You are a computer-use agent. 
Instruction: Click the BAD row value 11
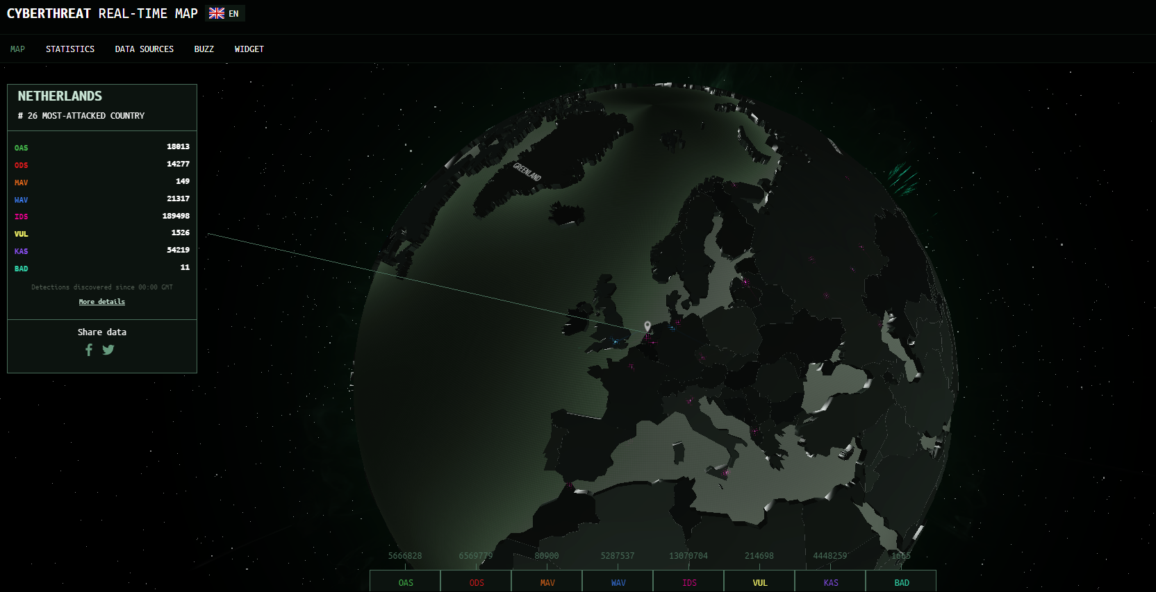point(185,268)
